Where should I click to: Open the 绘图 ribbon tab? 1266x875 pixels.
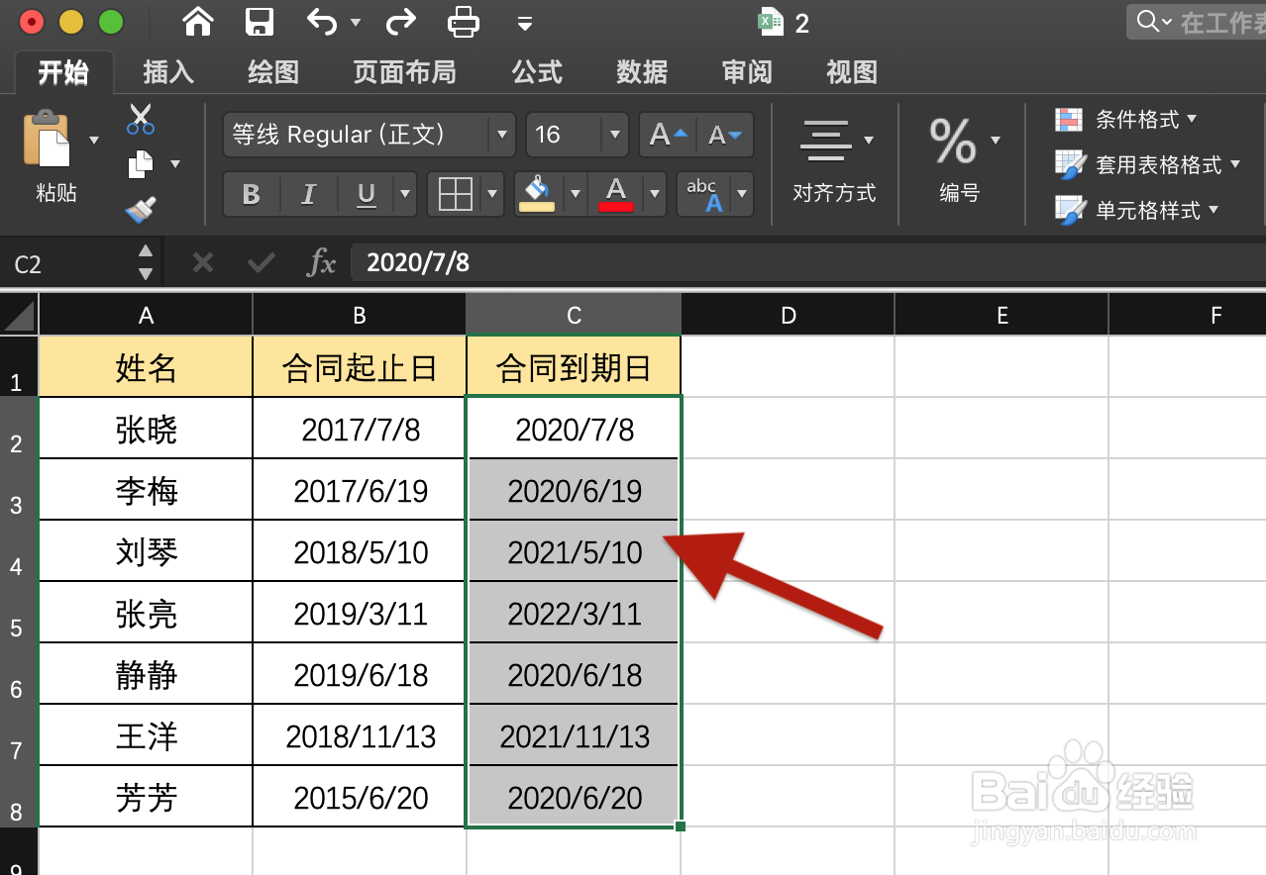pyautogui.click(x=273, y=72)
